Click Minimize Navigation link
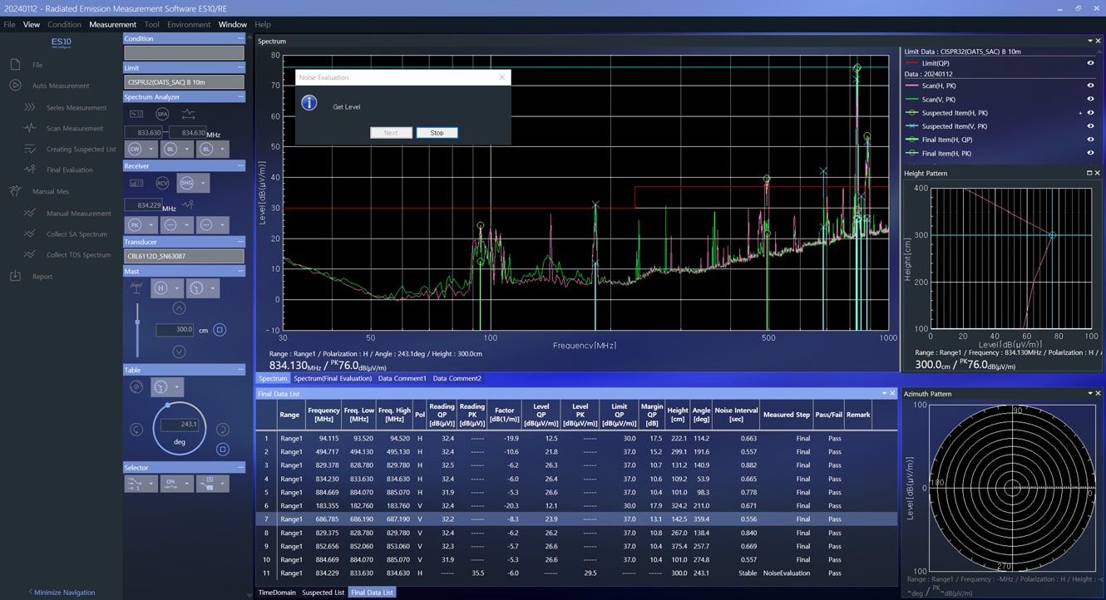This screenshot has width=1106, height=600. pos(62,593)
